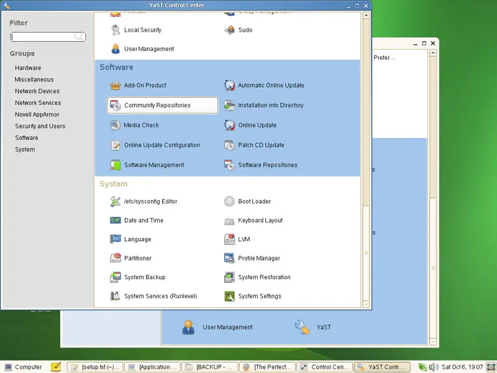Select the Community Repositories icon
This screenshot has width=497, height=373.
point(116,105)
